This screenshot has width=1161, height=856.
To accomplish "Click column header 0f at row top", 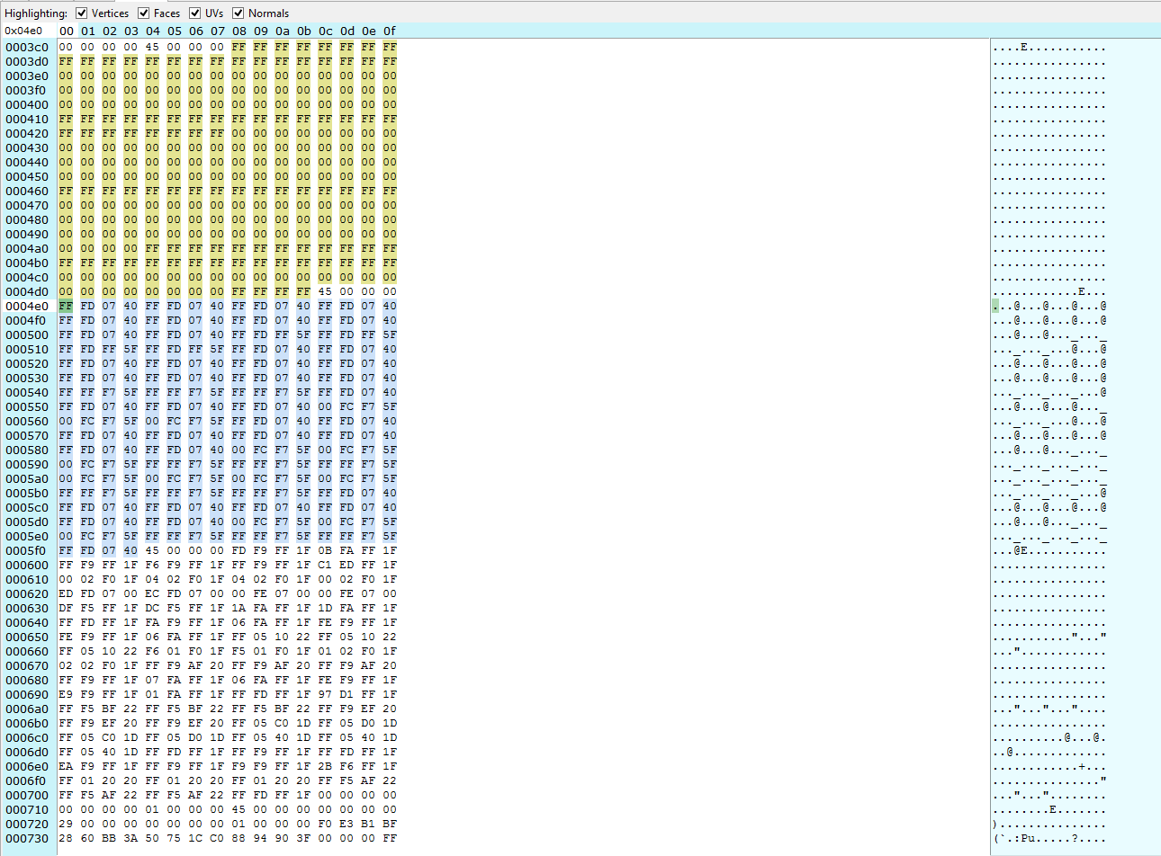I will (x=390, y=30).
